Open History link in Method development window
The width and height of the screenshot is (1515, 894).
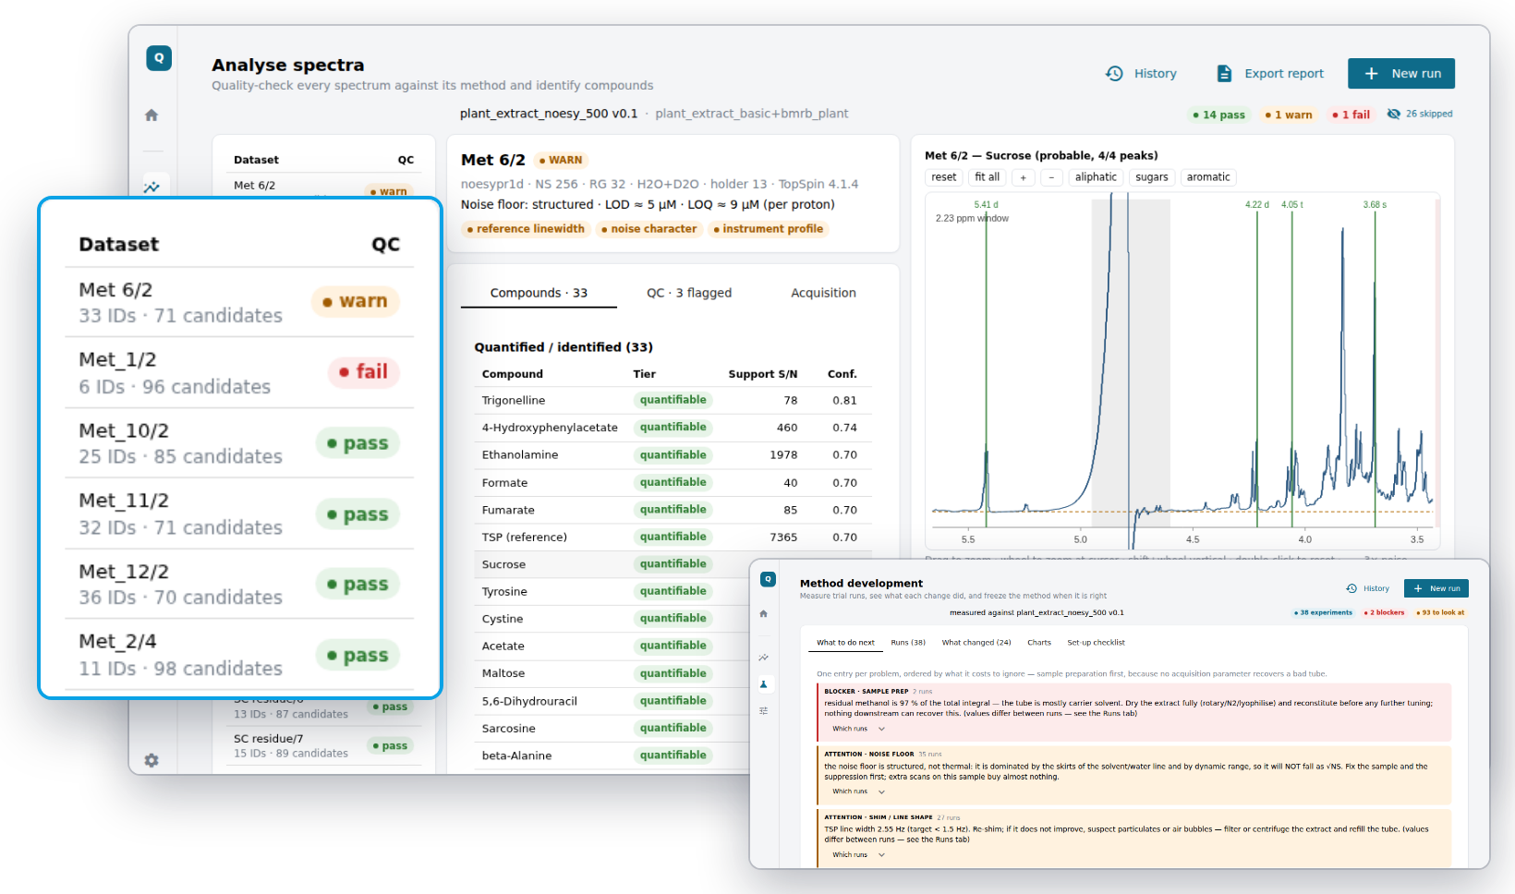1368,588
